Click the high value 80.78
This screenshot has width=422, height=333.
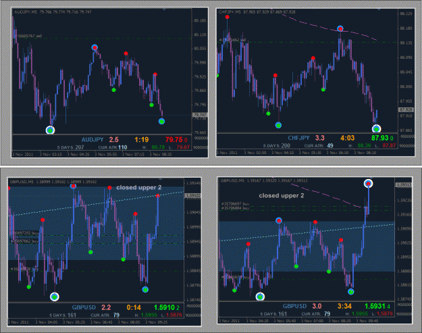click(x=158, y=147)
